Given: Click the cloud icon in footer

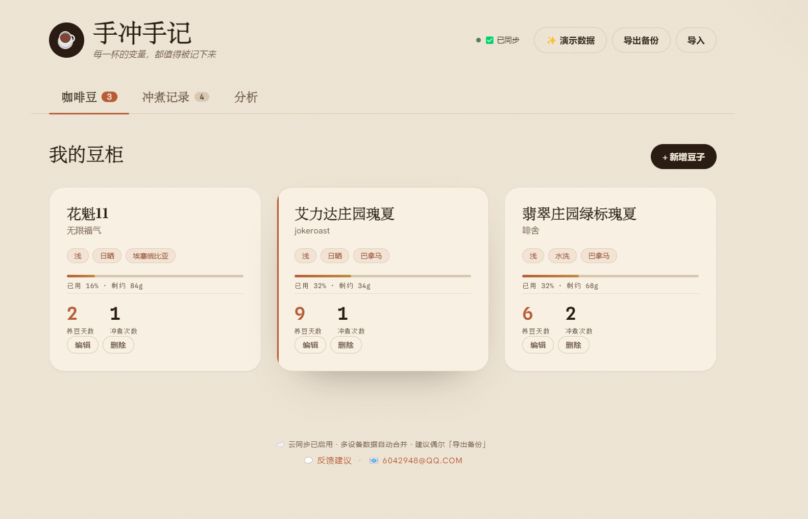Looking at the screenshot, I should (x=281, y=444).
